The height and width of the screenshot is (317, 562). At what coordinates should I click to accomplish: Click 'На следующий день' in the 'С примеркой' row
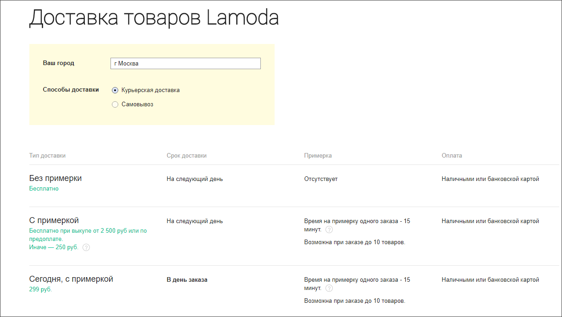[195, 221]
